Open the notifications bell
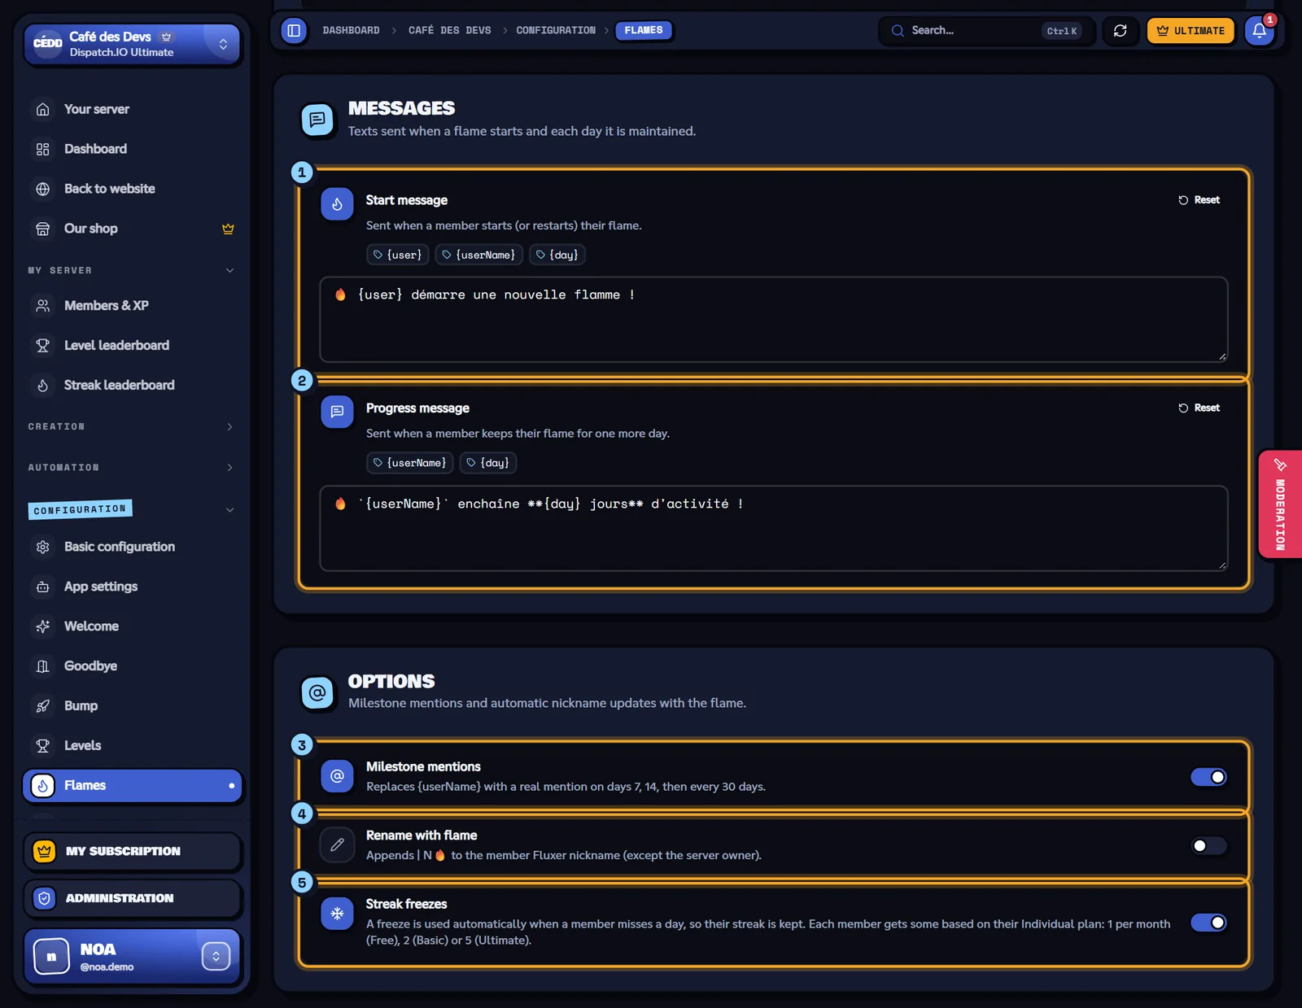Screen dimensions: 1302x1008 click(1259, 30)
